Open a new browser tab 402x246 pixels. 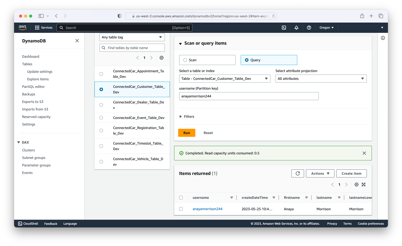pyautogui.click(x=371, y=16)
